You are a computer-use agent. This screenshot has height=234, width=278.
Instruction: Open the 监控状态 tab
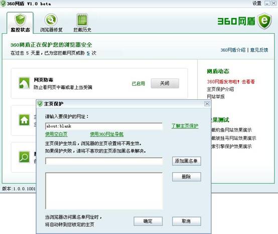(20, 23)
